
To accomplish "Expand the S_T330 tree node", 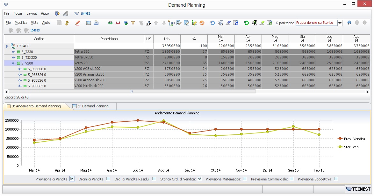I will (14, 51).
